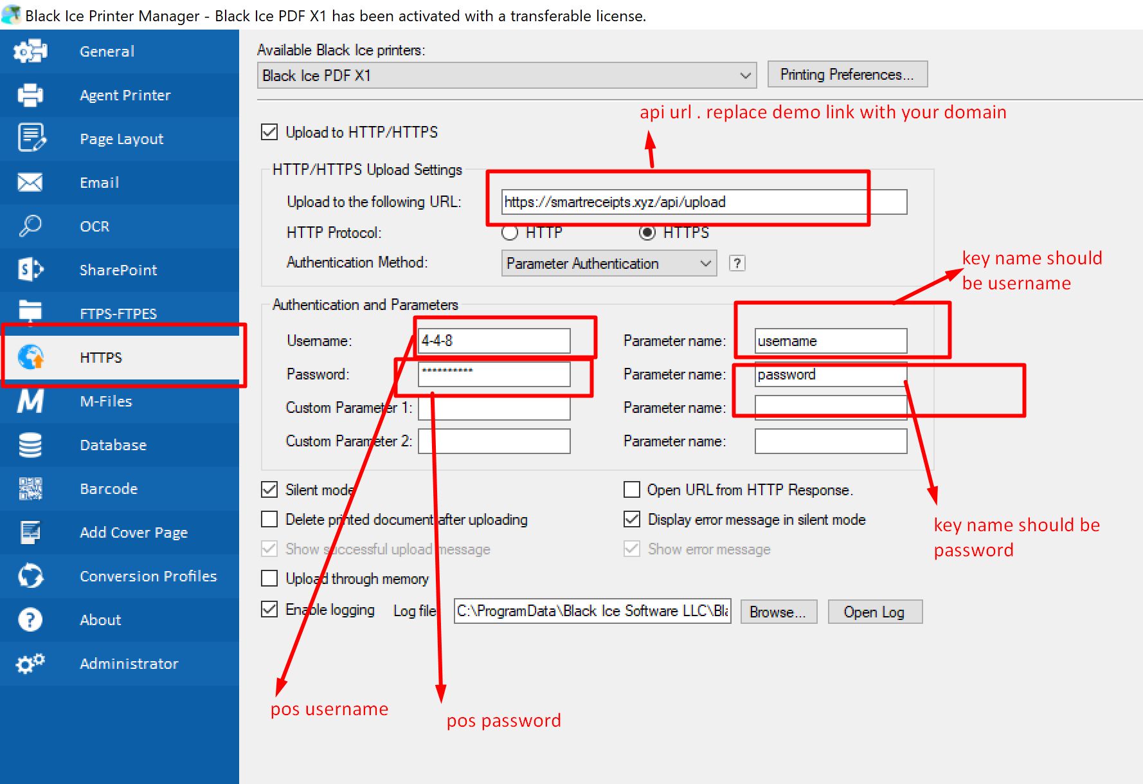Open the Database section label
Viewport: 1143px width, 784px height.
coord(113,445)
